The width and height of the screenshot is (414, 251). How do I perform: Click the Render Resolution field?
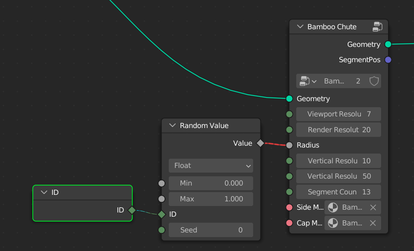tap(338, 130)
